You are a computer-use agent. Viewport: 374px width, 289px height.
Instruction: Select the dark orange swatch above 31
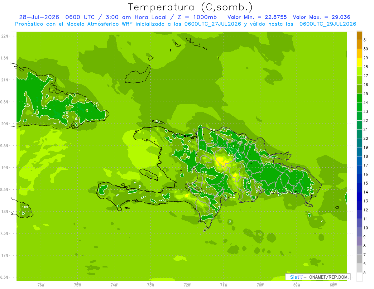pyautogui.click(x=359, y=36)
